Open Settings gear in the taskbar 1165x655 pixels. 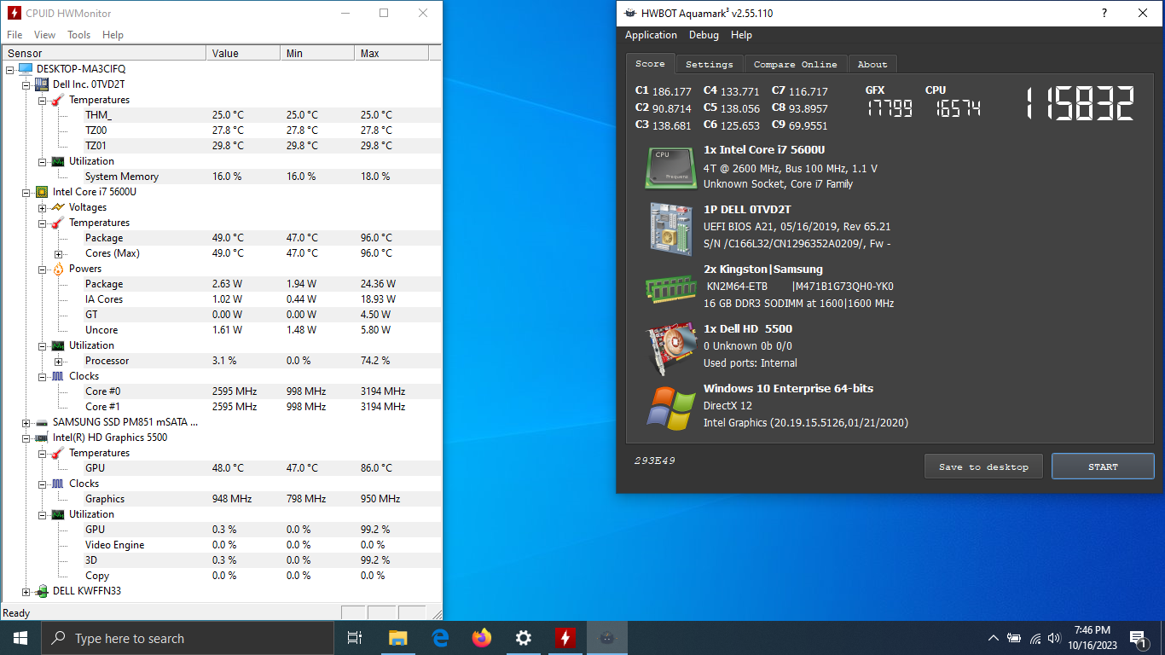click(x=524, y=638)
